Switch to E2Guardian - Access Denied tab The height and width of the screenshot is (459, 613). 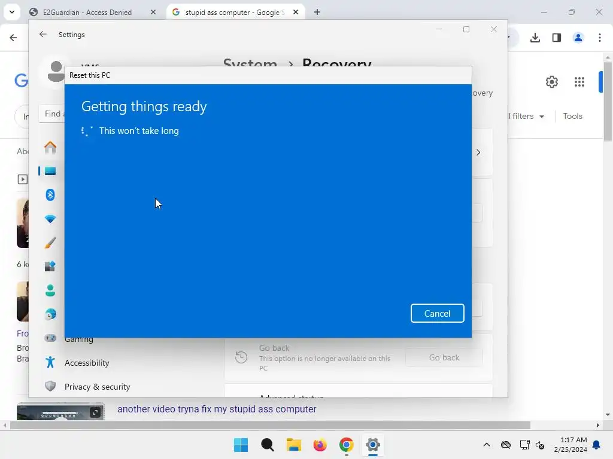click(87, 12)
